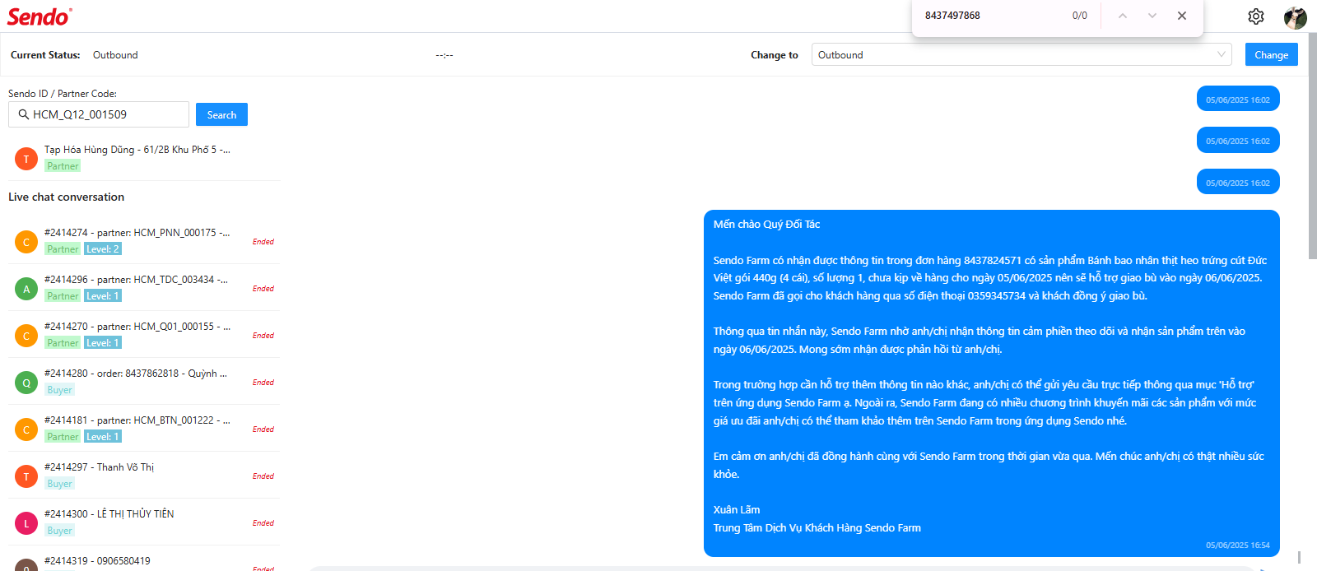The height and width of the screenshot is (571, 1317).
Task: Click the find bar text field
Action: point(992,16)
